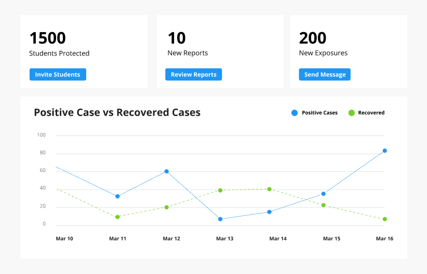Click the blue Positive Cases point on Mar 13
427x274 pixels.
tap(220, 219)
